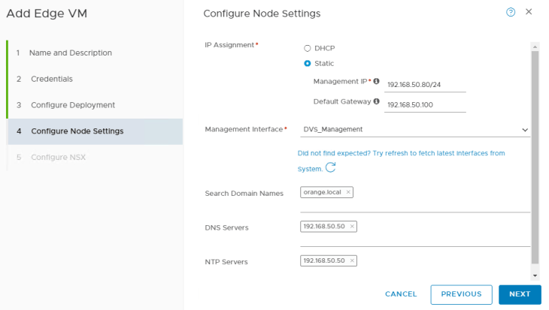
Task: Select the Static IP assignment option
Action: click(x=307, y=64)
